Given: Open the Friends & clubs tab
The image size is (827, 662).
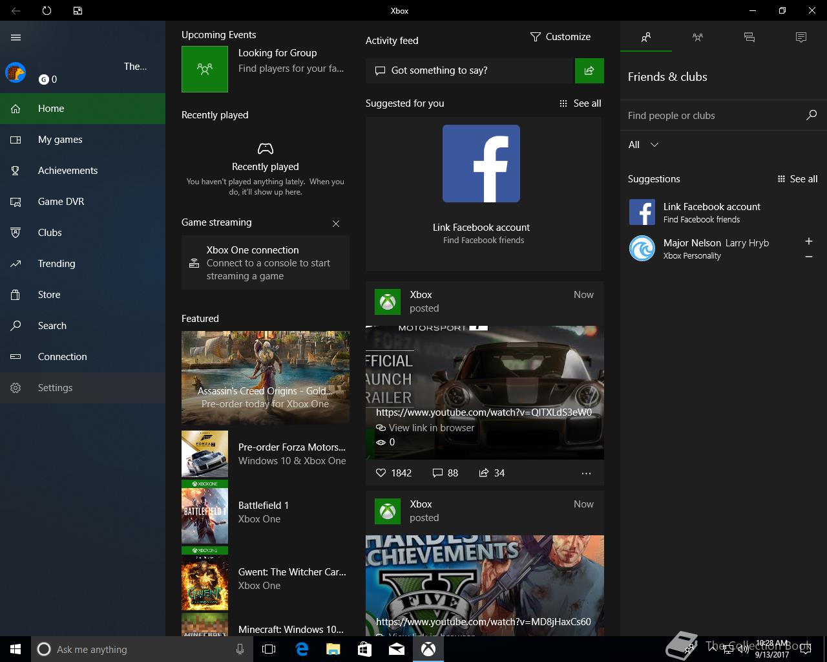Looking at the screenshot, I should pos(646,37).
